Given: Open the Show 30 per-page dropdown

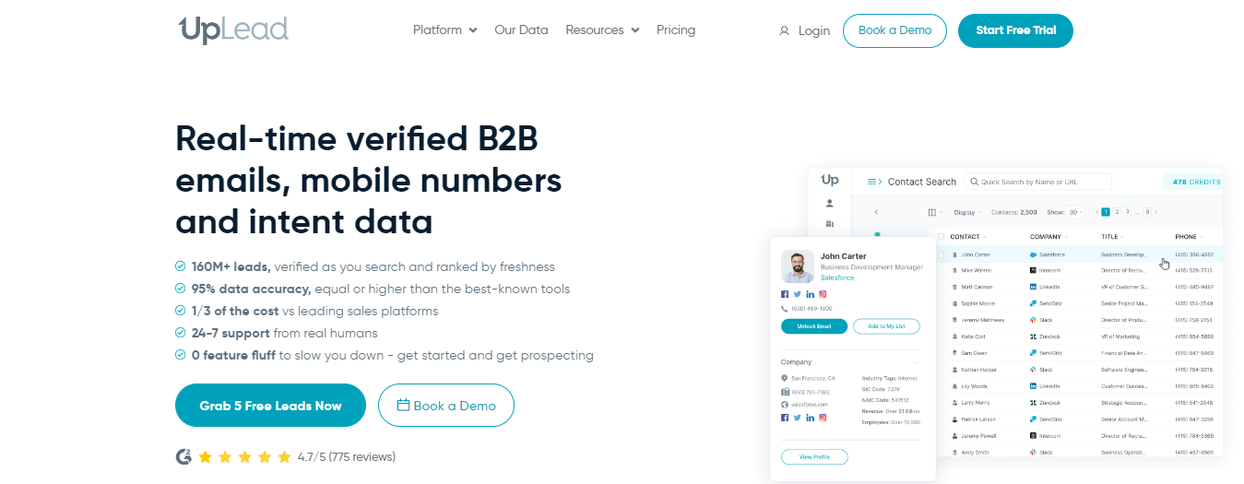Looking at the screenshot, I should coord(1076,212).
